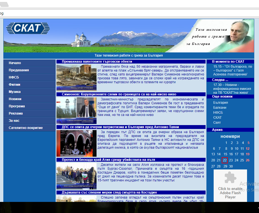
Task: Open Свят news category link
Action: click(217, 123)
